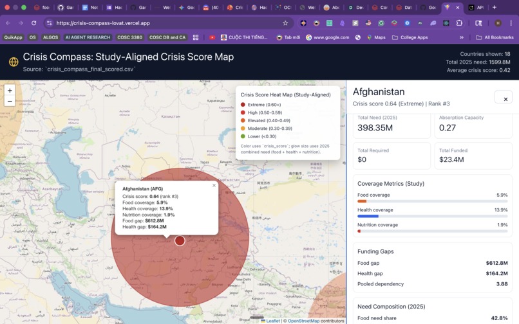Reload the current browser page
Image resolution: width=519 pixels, height=324 pixels.
point(33,23)
